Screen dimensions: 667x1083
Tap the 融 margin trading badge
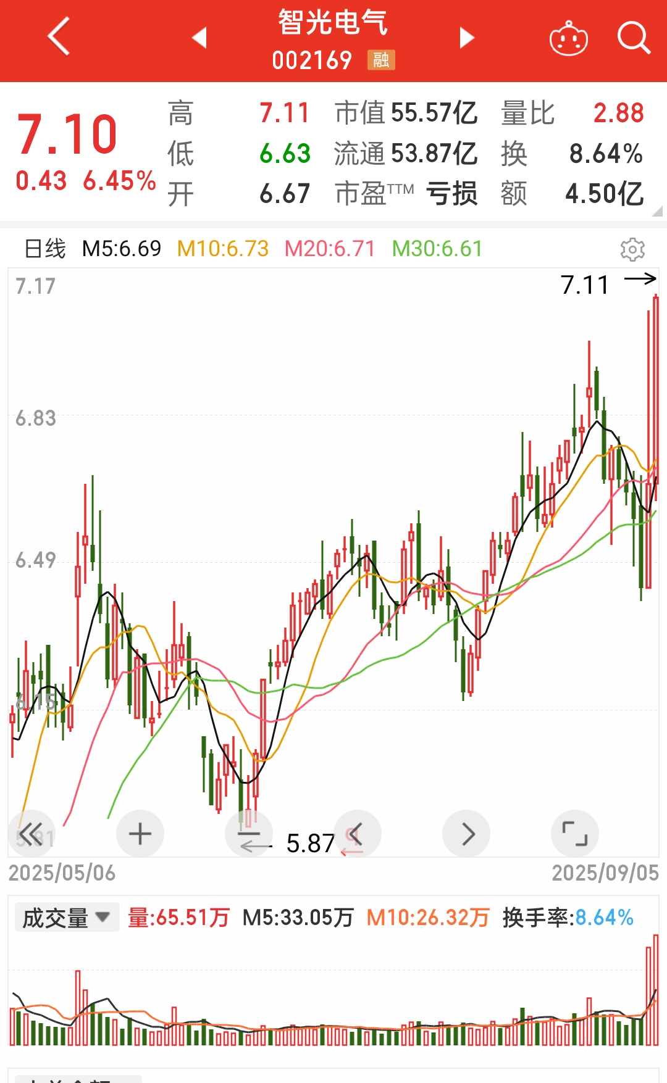[x=381, y=60]
